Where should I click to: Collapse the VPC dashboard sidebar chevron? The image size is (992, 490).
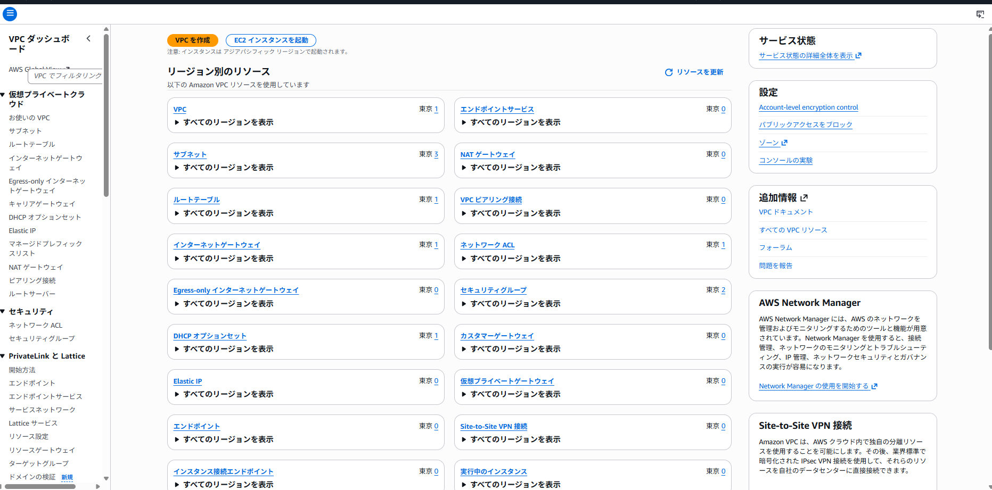88,38
